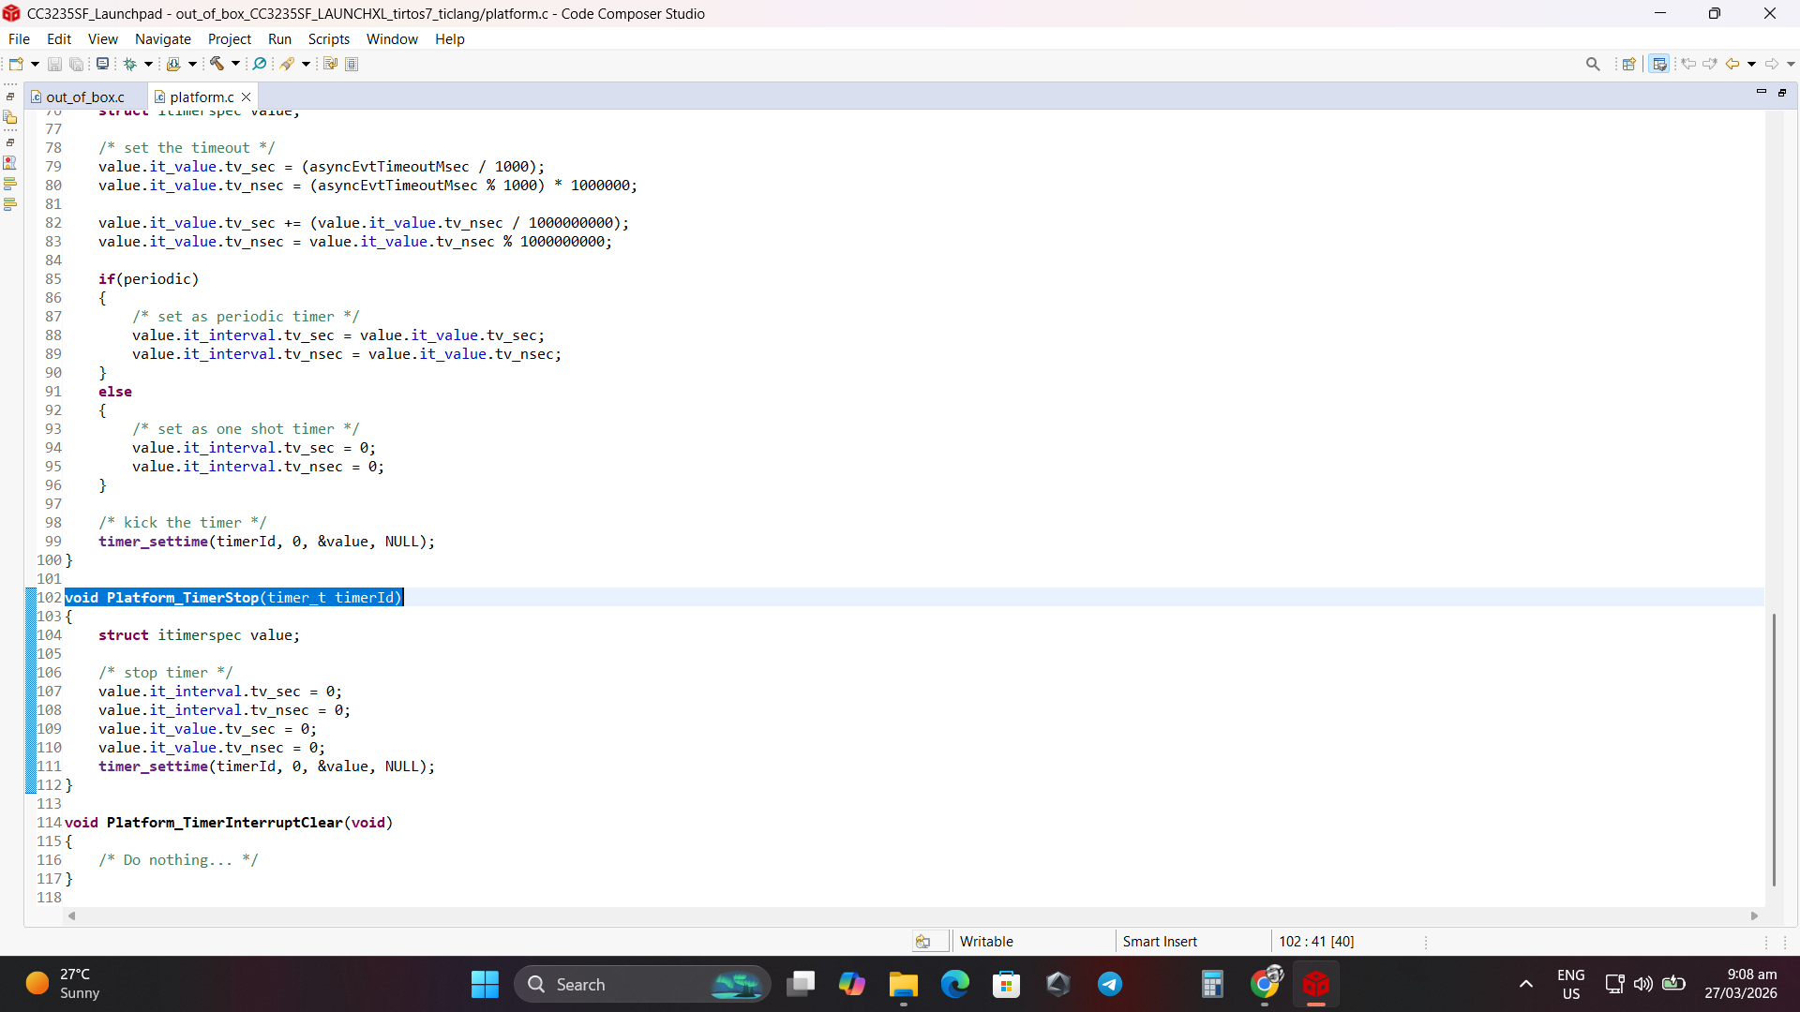Click the New file icon in toolbar
This screenshot has width=1800, height=1012.
16,64
